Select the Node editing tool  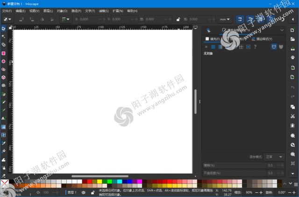3,36
